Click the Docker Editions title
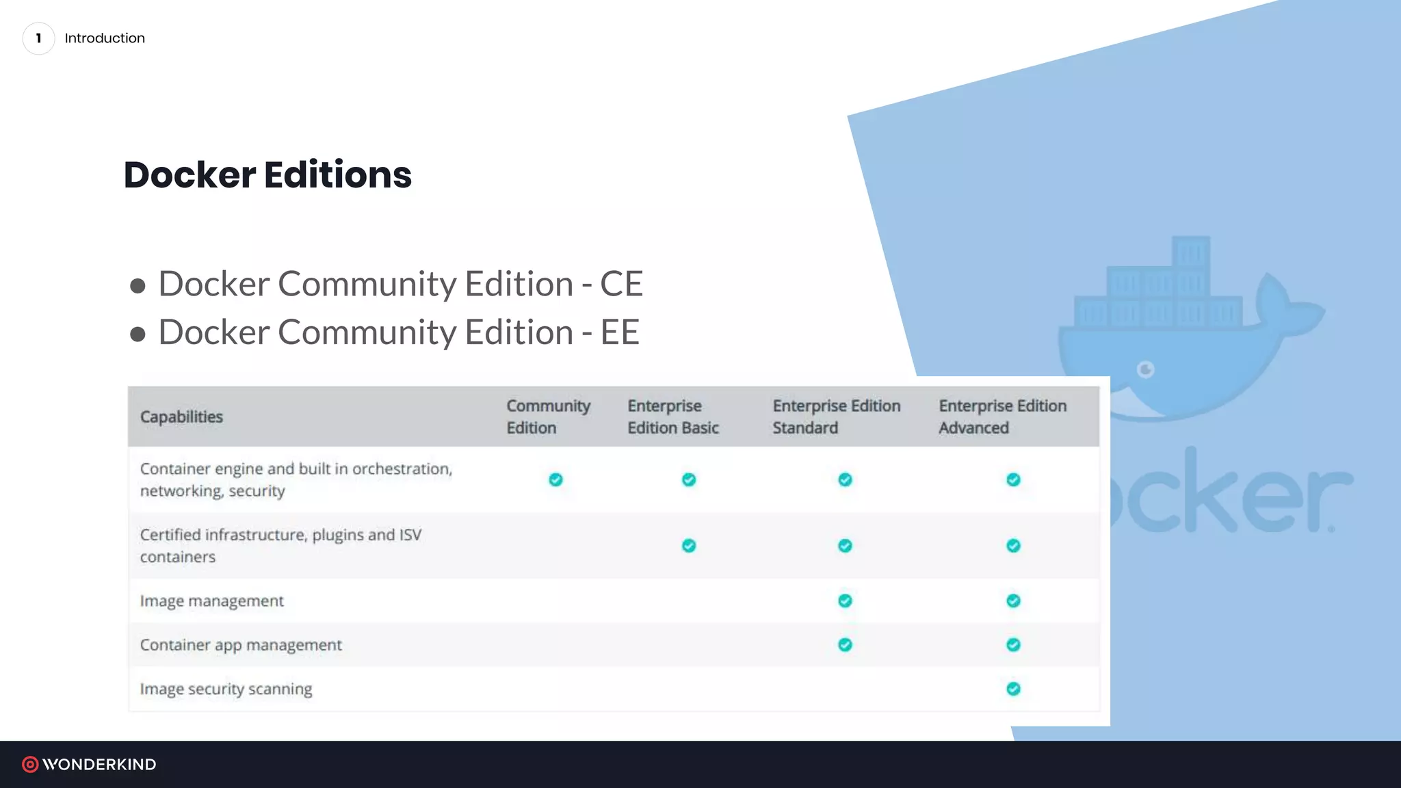The image size is (1401, 788). coord(267,174)
